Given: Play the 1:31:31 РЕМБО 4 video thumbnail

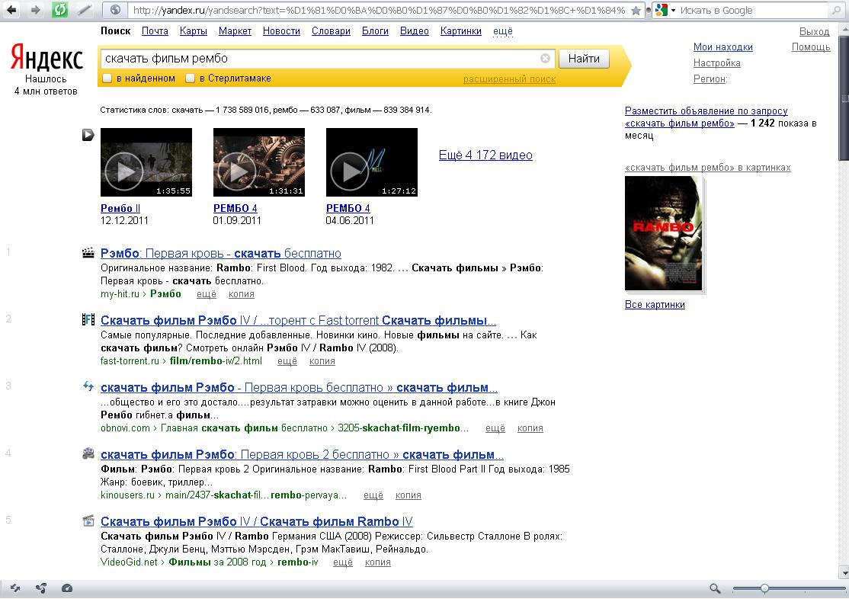Looking at the screenshot, I should click(259, 162).
